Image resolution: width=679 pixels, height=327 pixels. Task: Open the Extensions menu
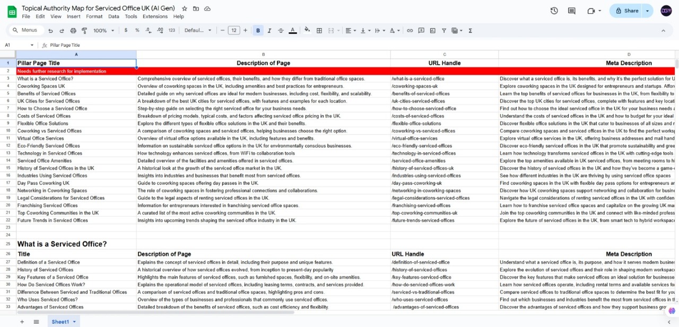155,16
